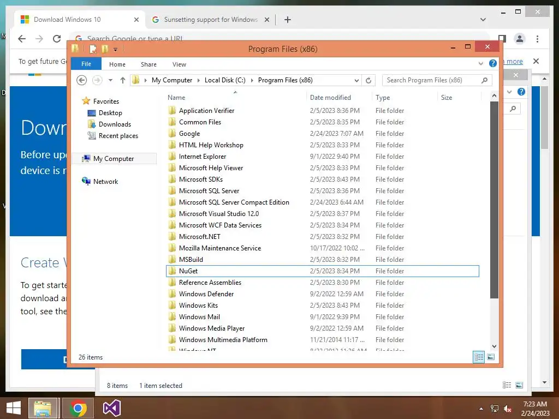
Task: Open Chrome three-dot menu
Action: 537,39
